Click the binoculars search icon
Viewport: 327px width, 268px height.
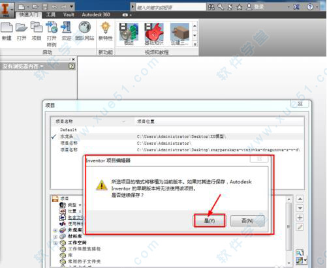(211, 7)
